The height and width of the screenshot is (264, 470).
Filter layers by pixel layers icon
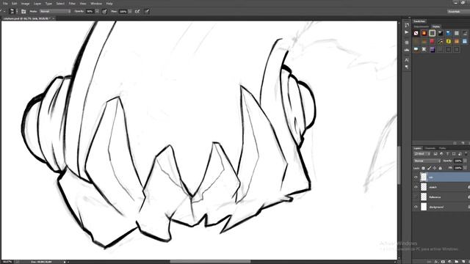pos(435,154)
